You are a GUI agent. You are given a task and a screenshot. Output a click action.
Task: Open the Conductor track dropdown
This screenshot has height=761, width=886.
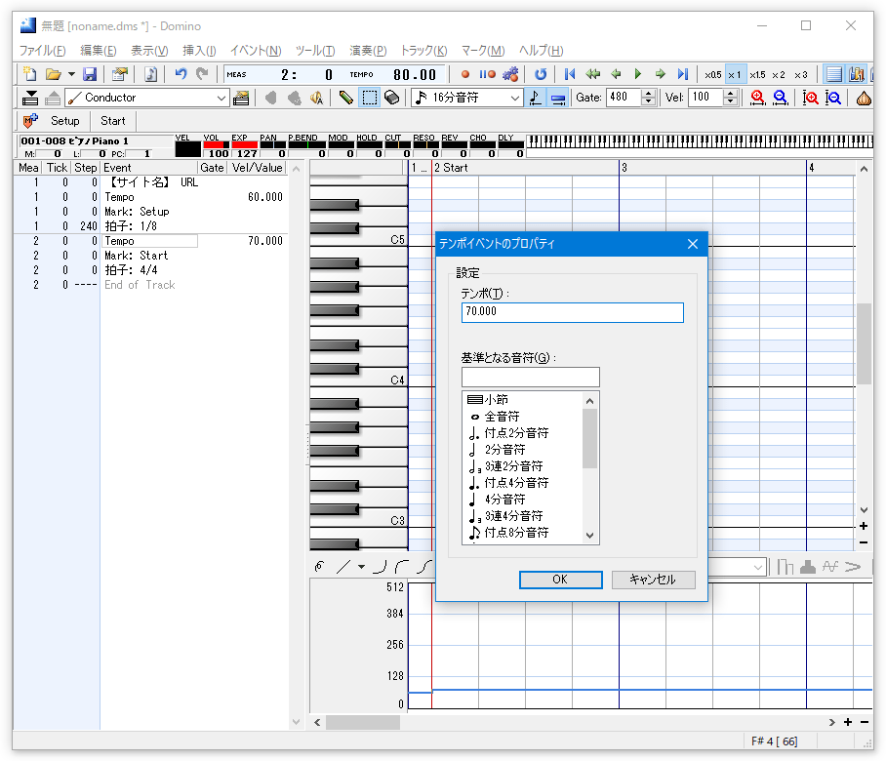pos(221,98)
